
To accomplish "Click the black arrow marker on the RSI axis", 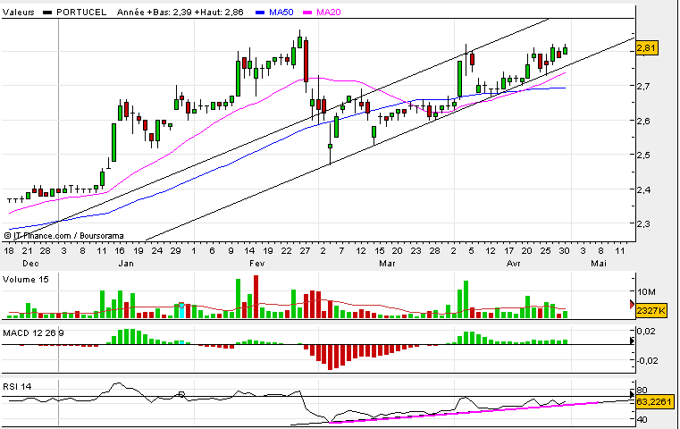I will click(633, 395).
